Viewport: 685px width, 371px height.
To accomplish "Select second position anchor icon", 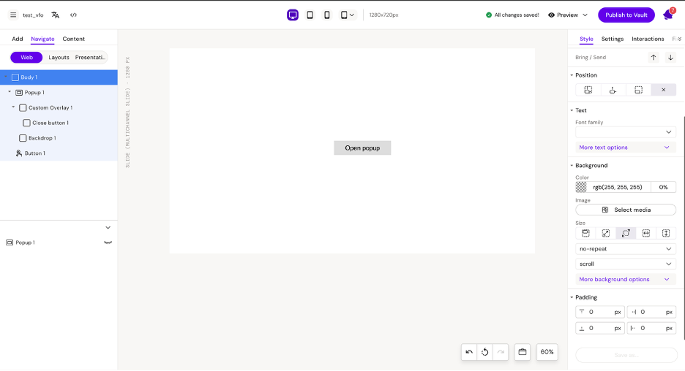I will 613,90.
